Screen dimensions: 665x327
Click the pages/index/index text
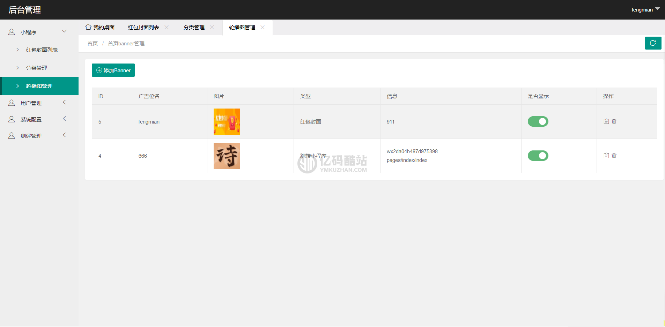click(407, 160)
